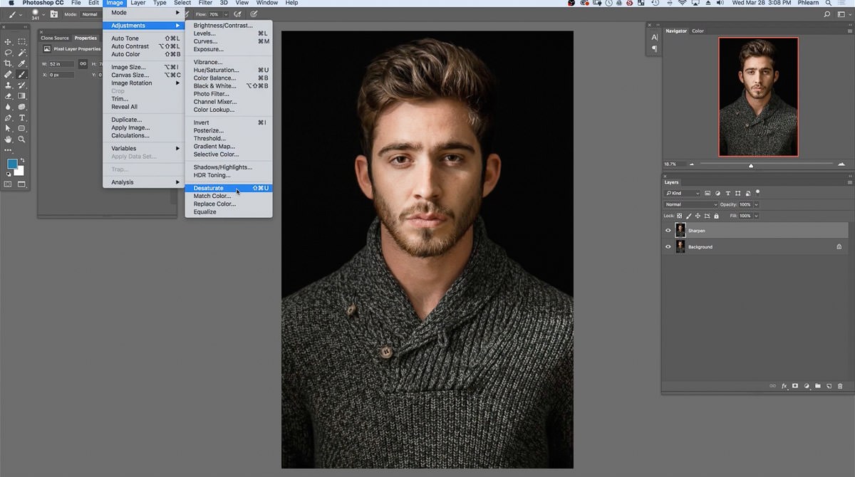The width and height of the screenshot is (855, 477).
Task: Click the Navigator zoom slider handle
Action: tap(750, 165)
